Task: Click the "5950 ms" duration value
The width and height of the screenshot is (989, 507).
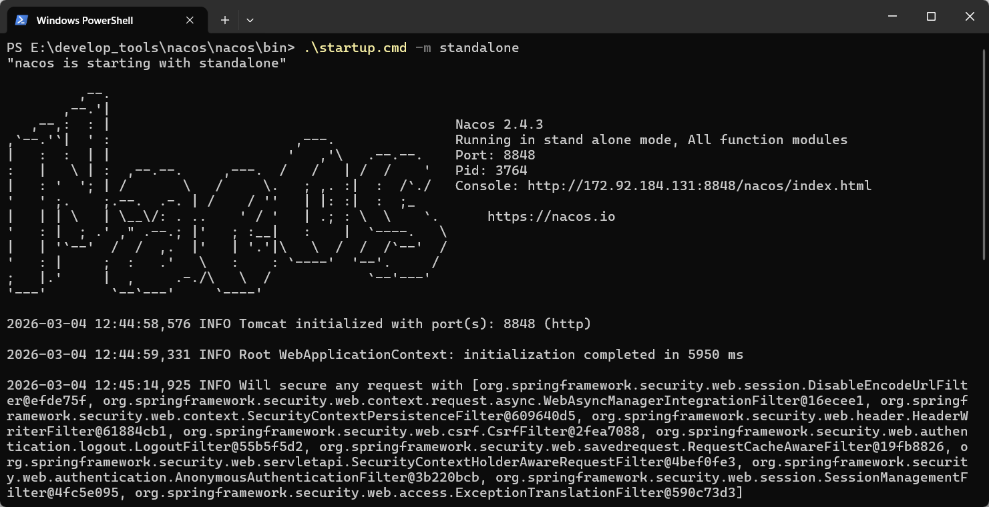Action: [715, 354]
